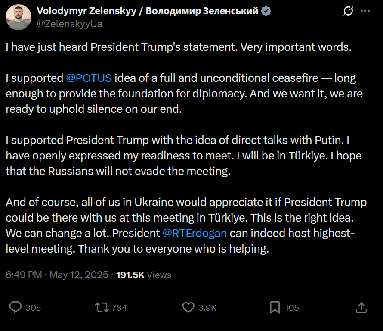The width and height of the screenshot is (383, 331).
Task: Click the verified checkmark badge
Action: tap(266, 11)
